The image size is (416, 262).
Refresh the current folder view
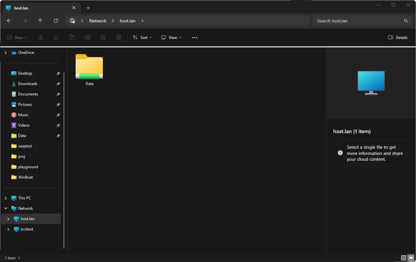point(55,20)
